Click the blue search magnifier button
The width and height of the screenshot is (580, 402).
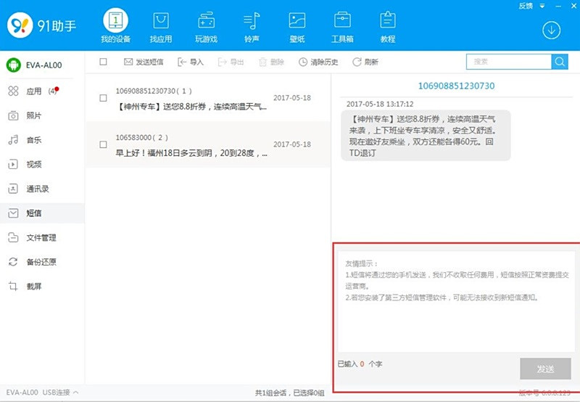pyautogui.click(x=560, y=62)
